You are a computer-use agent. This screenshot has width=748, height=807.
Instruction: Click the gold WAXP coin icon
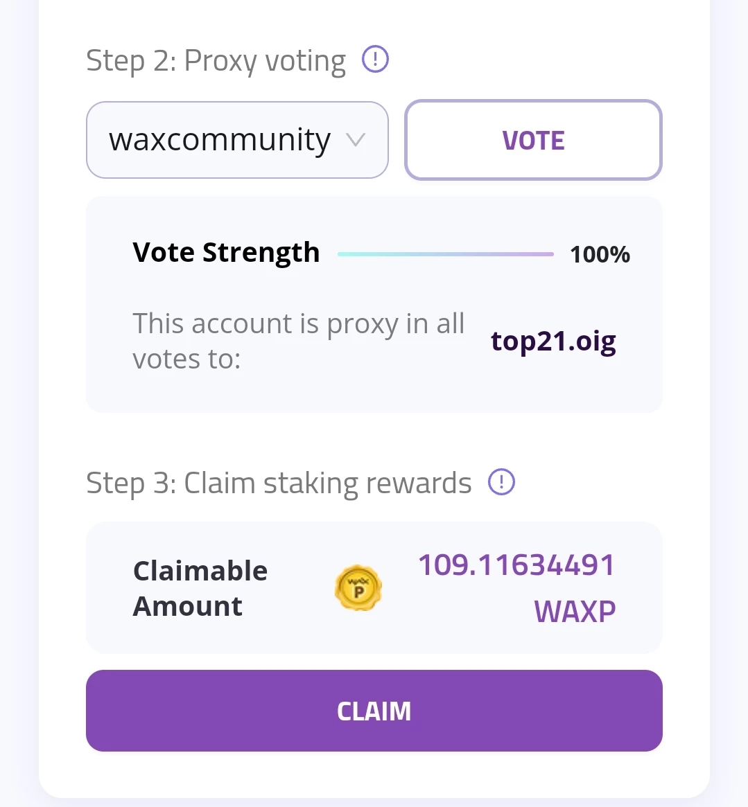pyautogui.click(x=358, y=587)
